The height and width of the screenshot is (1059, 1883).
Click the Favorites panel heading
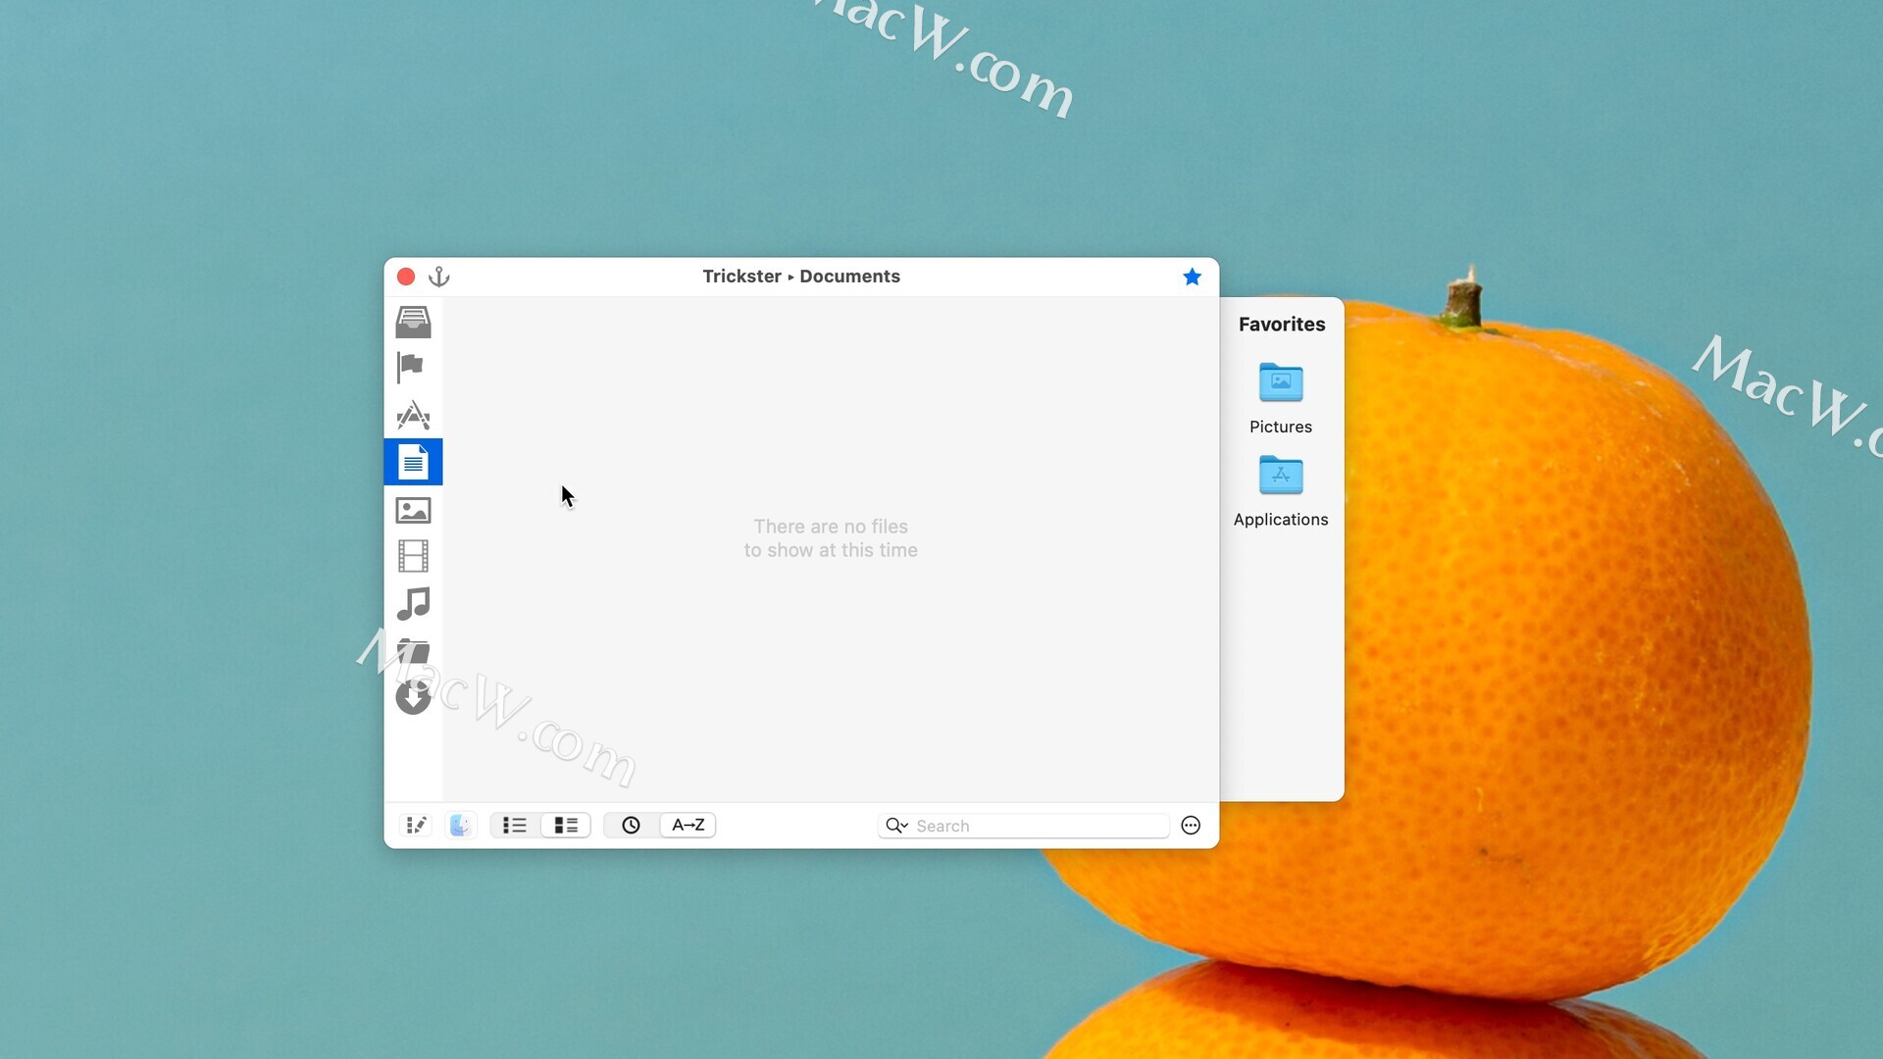pyautogui.click(x=1281, y=325)
